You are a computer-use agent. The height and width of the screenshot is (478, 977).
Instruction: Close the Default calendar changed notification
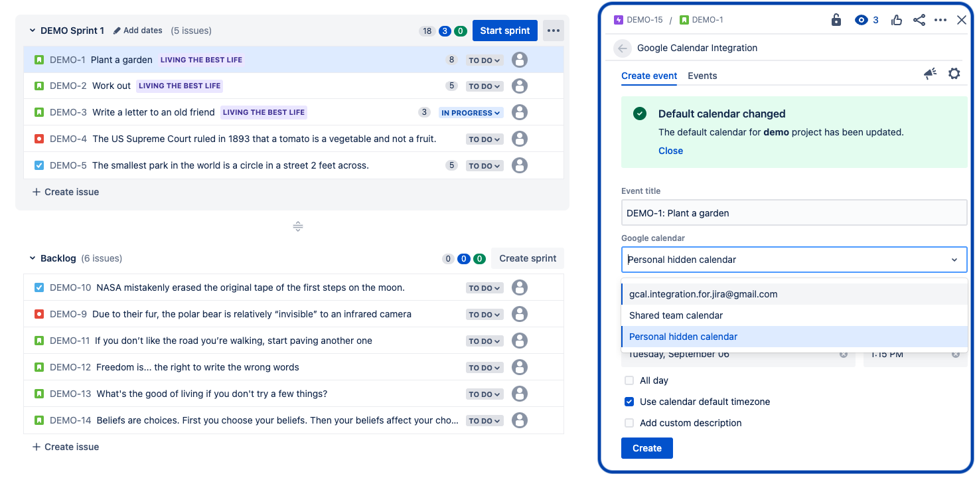point(670,151)
